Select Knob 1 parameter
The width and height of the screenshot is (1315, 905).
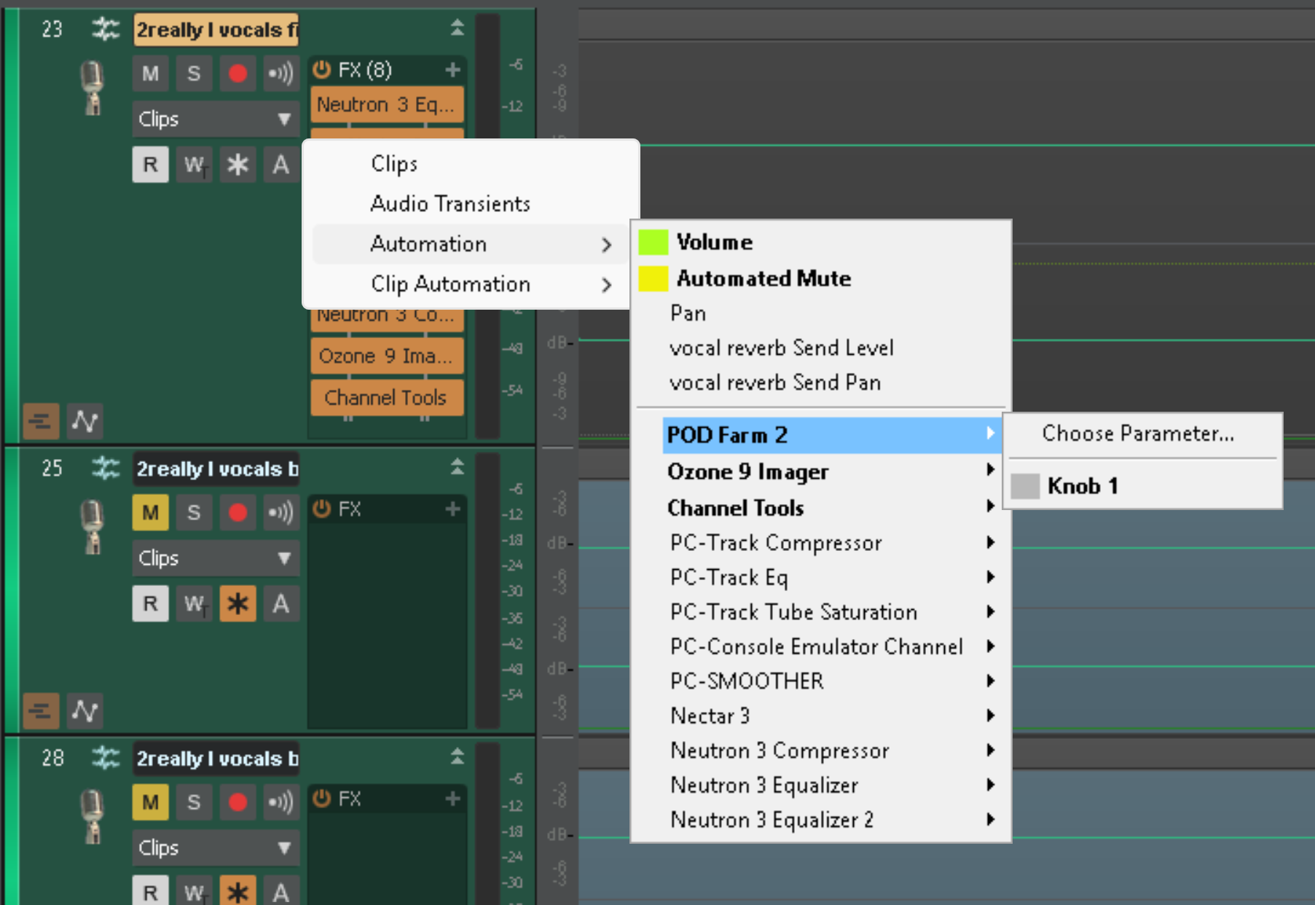(1142, 486)
